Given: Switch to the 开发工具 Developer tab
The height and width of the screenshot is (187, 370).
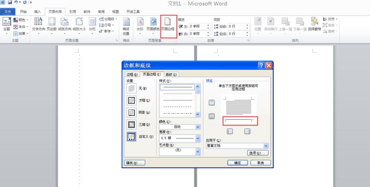Looking at the screenshot, I should (x=133, y=12).
